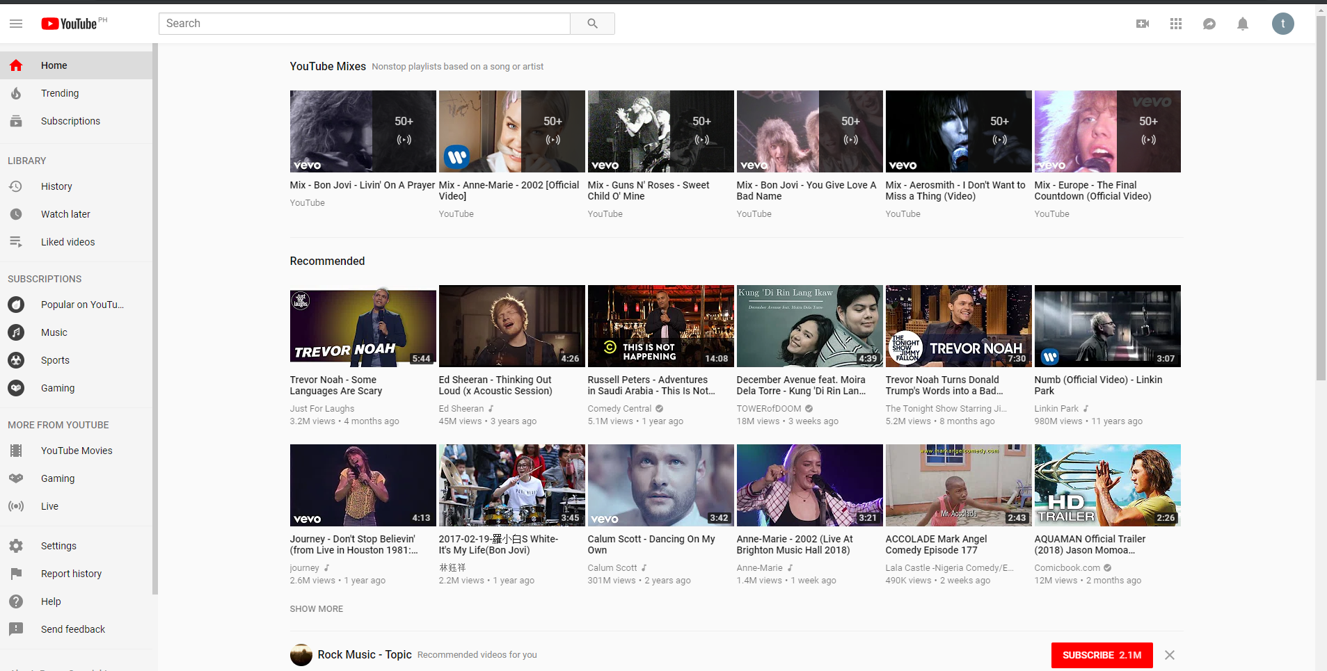Open the Rock Music - Topic channel link
The image size is (1327, 671).
(365, 655)
